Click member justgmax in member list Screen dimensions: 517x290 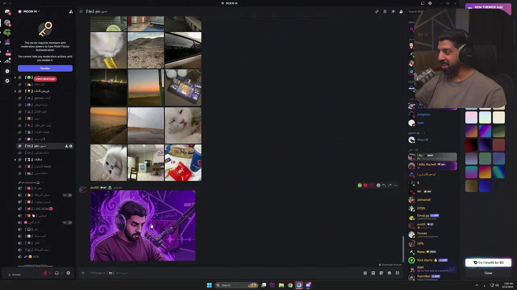(x=423, y=114)
